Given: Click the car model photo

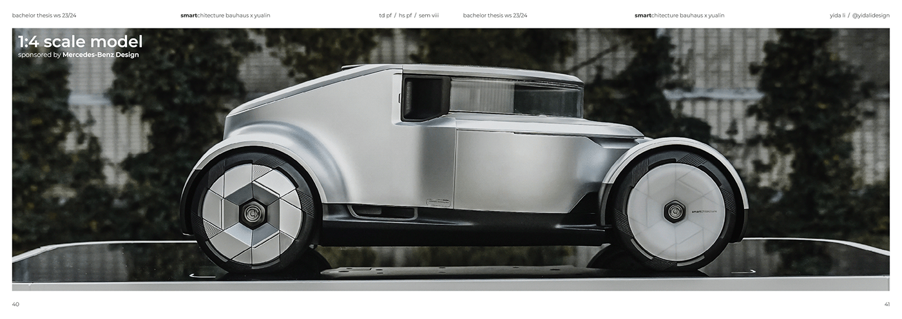Looking at the screenshot, I should (x=451, y=159).
